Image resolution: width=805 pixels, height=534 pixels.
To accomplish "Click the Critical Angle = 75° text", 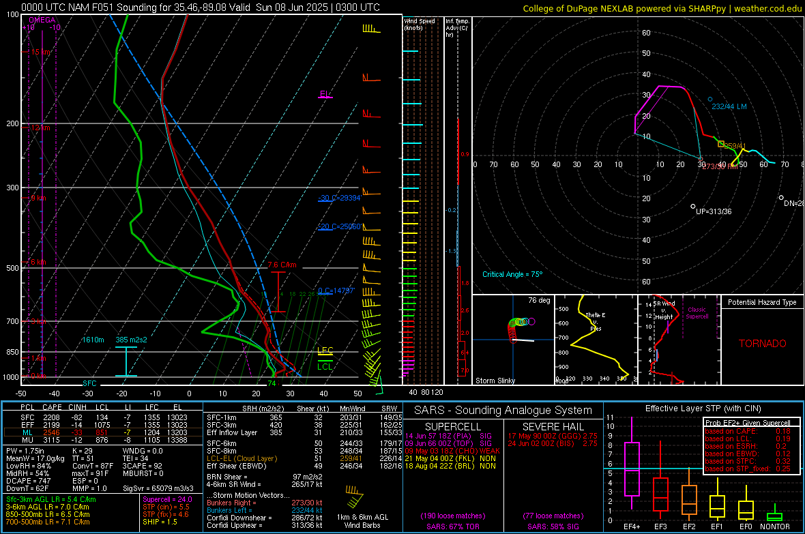I will (x=512, y=274).
